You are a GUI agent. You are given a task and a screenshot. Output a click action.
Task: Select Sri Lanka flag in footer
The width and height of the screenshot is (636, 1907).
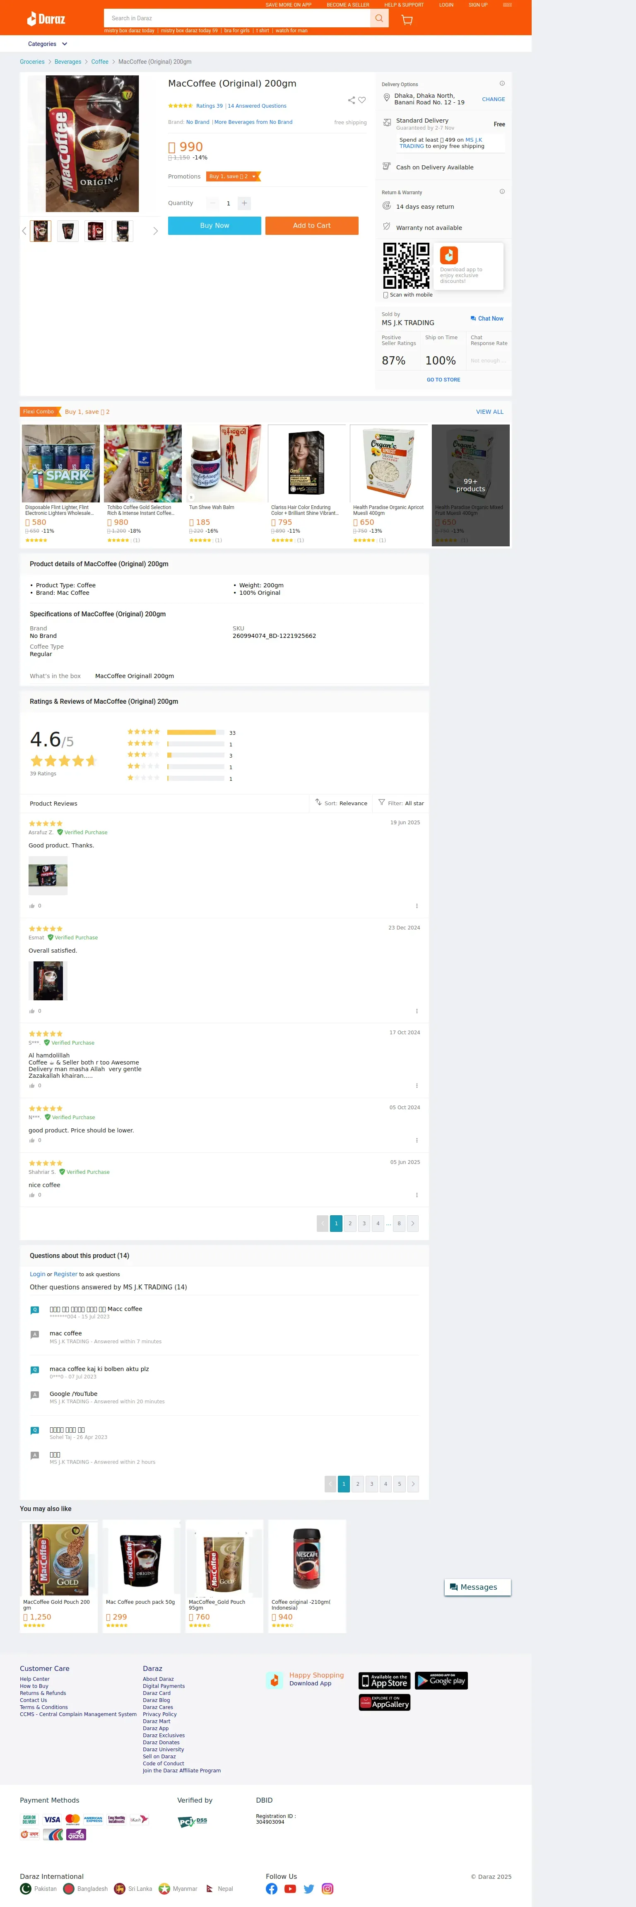[x=120, y=1888]
